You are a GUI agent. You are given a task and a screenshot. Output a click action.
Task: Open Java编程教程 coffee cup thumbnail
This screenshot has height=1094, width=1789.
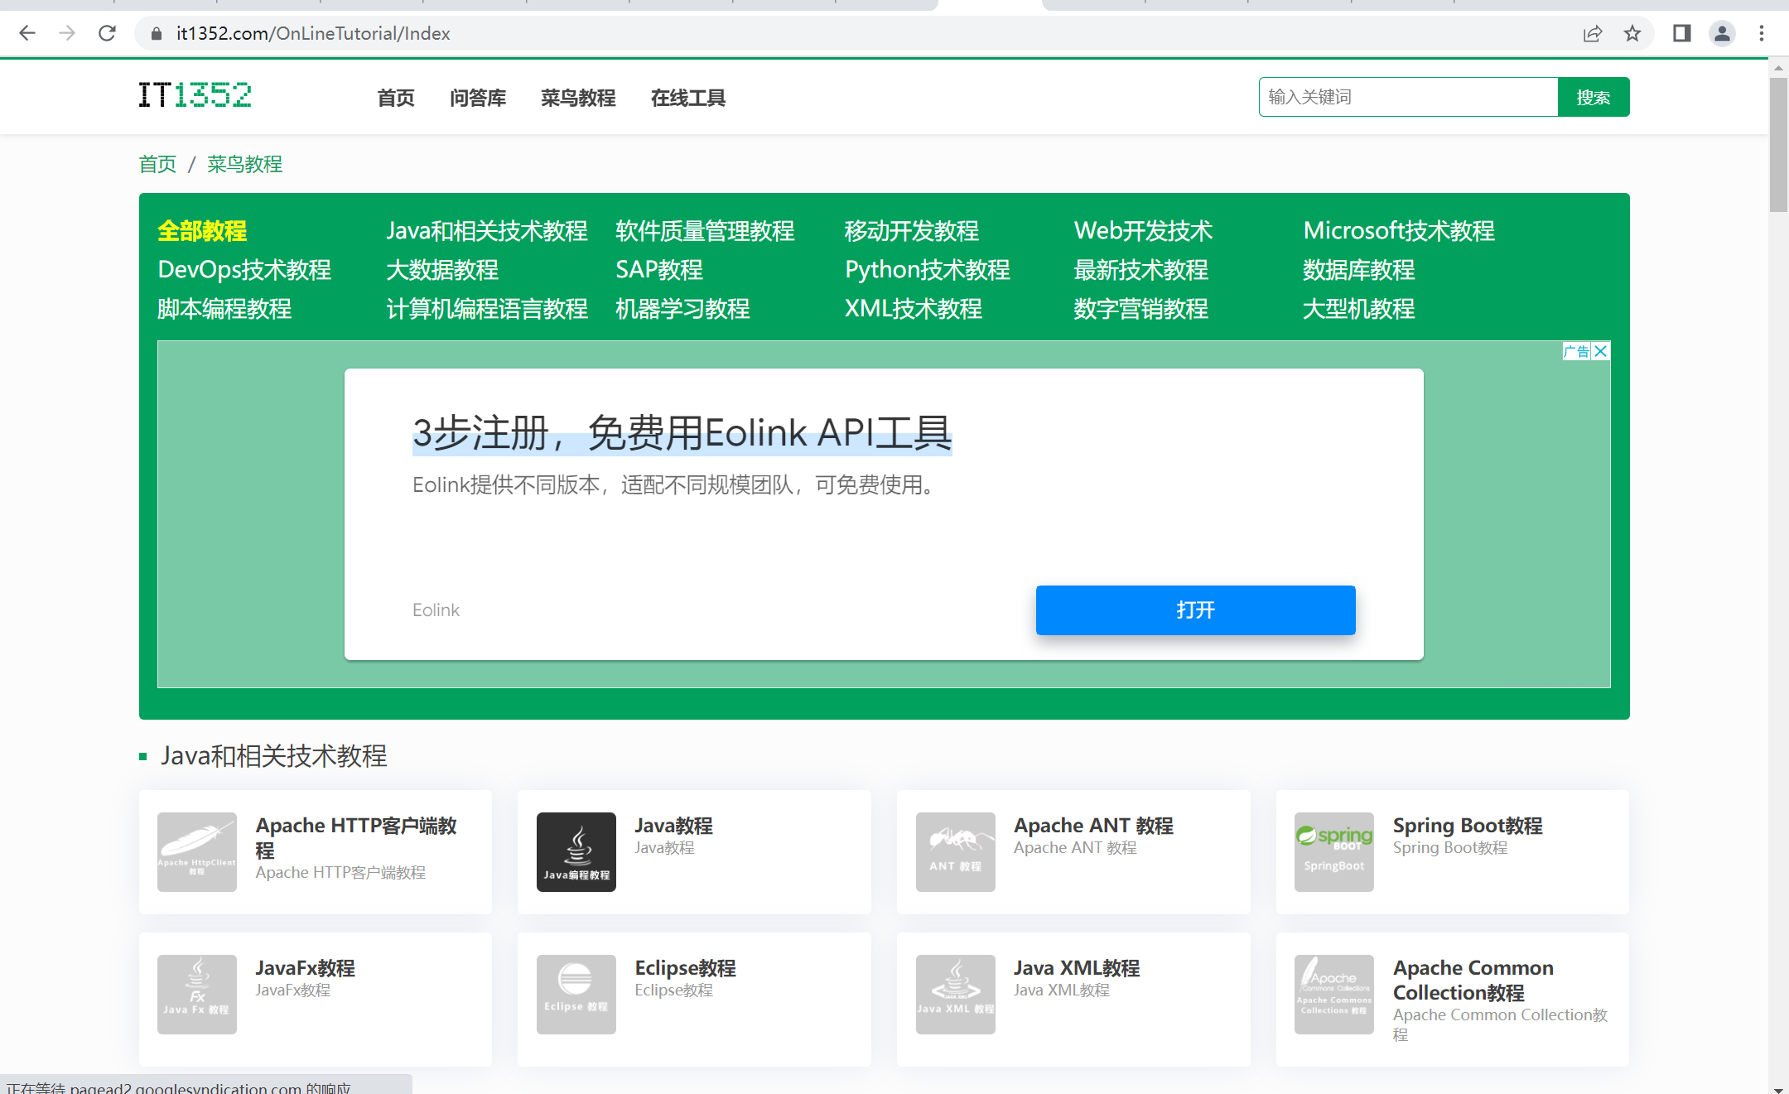[x=576, y=852]
